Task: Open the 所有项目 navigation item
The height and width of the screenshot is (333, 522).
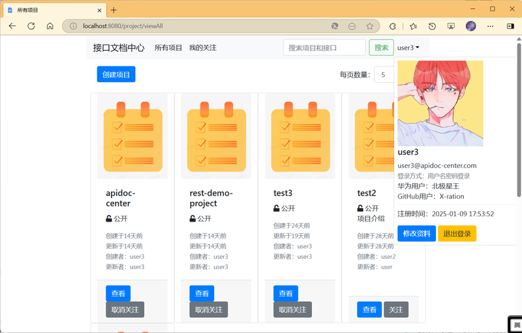Action: pos(168,48)
